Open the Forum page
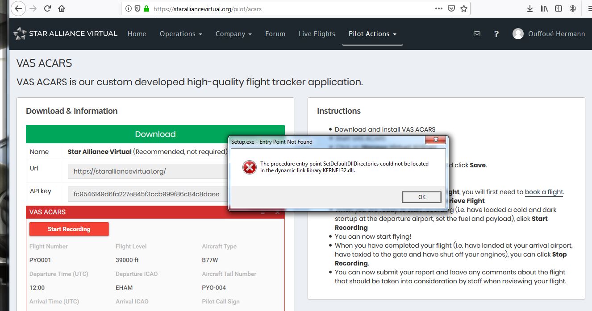The height and width of the screenshot is (311, 592). (275, 34)
